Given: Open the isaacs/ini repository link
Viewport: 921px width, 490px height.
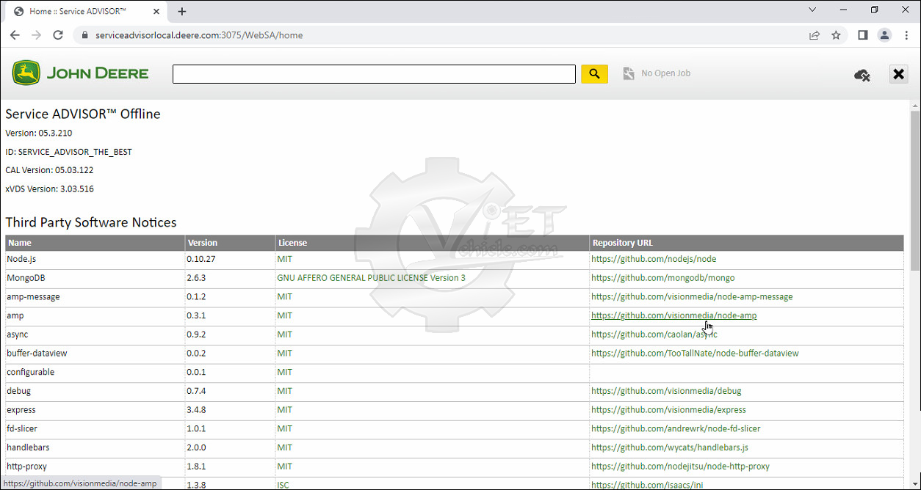Looking at the screenshot, I should [648, 485].
